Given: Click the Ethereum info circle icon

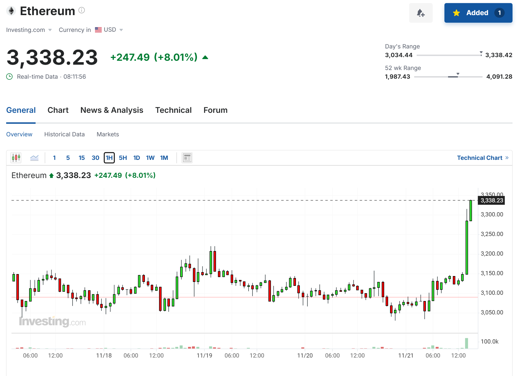Looking at the screenshot, I should tap(82, 10).
